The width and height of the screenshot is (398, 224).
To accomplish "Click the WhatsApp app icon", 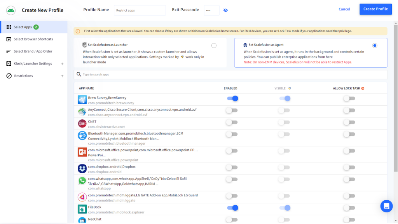I will click(x=82, y=180).
